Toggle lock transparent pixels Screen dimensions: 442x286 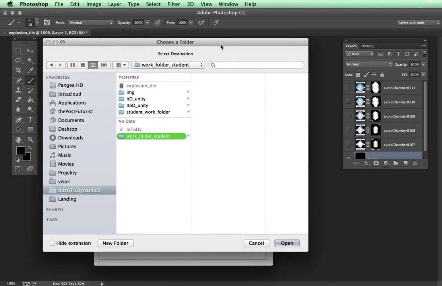(x=358, y=75)
